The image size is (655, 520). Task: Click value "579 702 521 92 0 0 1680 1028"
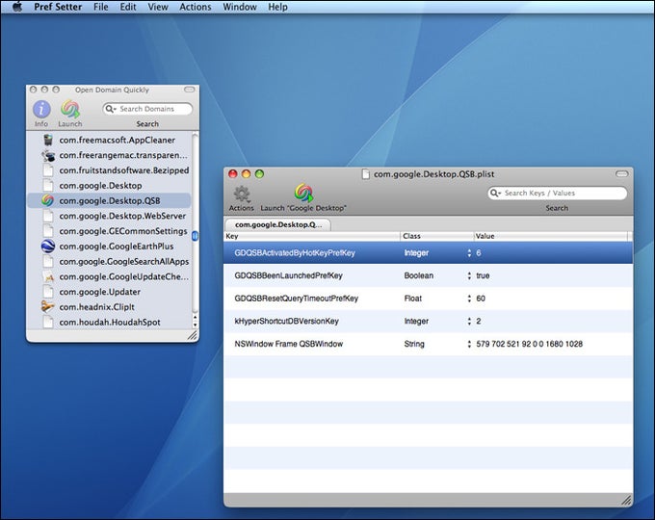529,344
